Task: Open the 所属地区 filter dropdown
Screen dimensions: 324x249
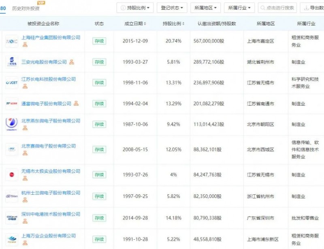Action: (x=206, y=8)
